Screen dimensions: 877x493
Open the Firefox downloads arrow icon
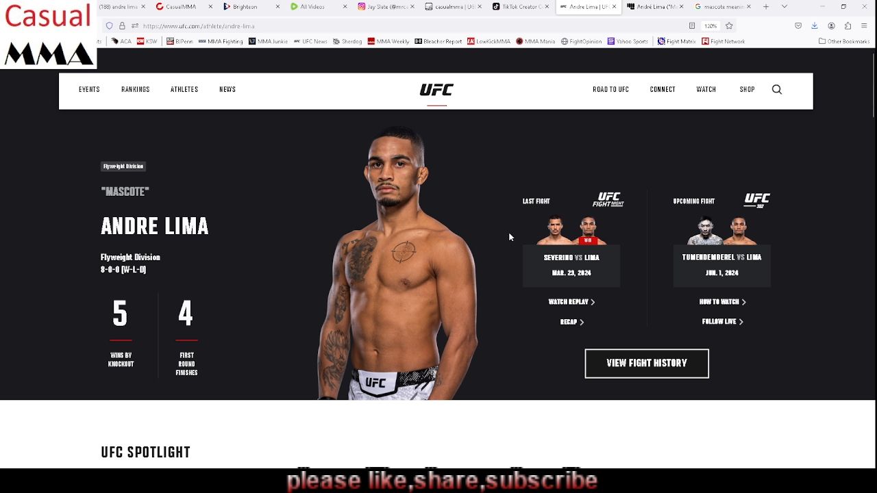tap(815, 26)
